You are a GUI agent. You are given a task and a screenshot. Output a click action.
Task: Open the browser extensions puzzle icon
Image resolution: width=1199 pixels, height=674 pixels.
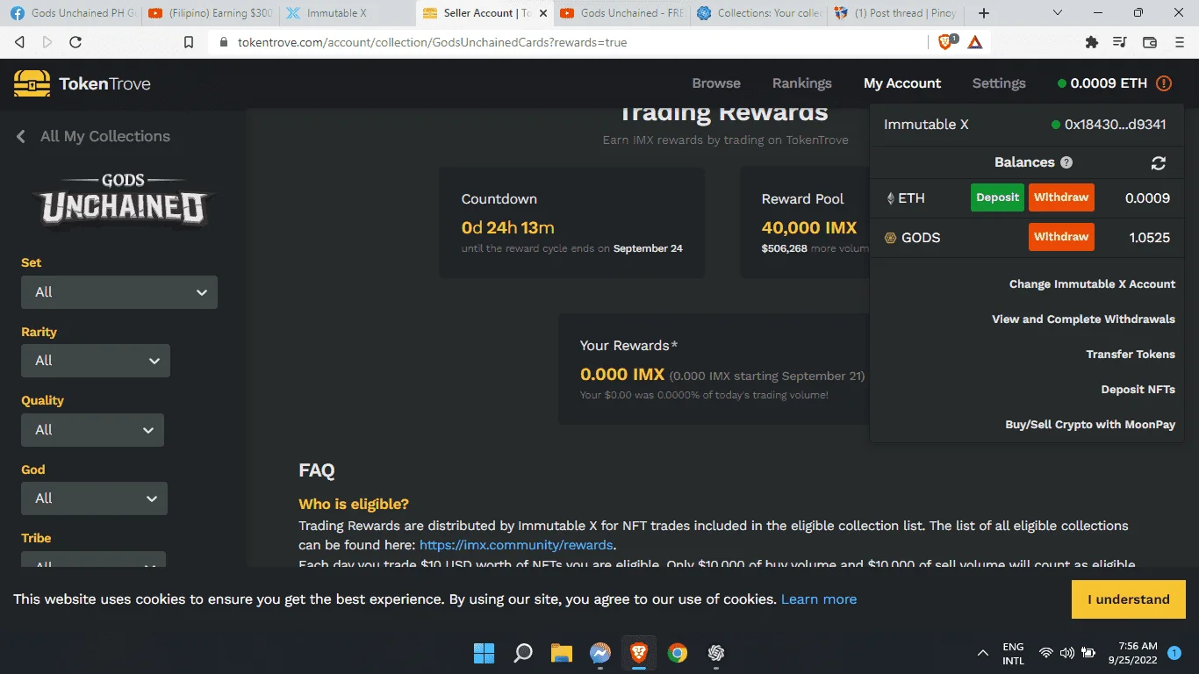(1092, 42)
